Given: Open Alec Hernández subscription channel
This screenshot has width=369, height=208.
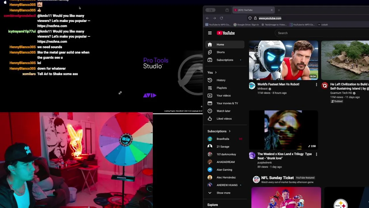Looking at the screenshot, I should point(225,177).
